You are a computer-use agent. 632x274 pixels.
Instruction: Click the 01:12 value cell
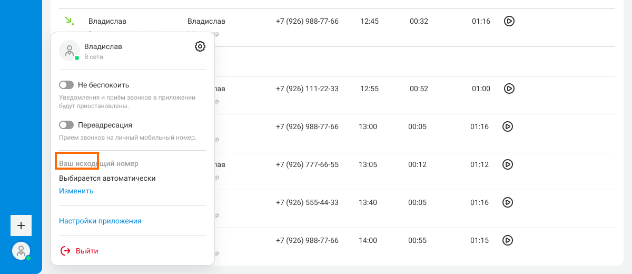[479, 164]
